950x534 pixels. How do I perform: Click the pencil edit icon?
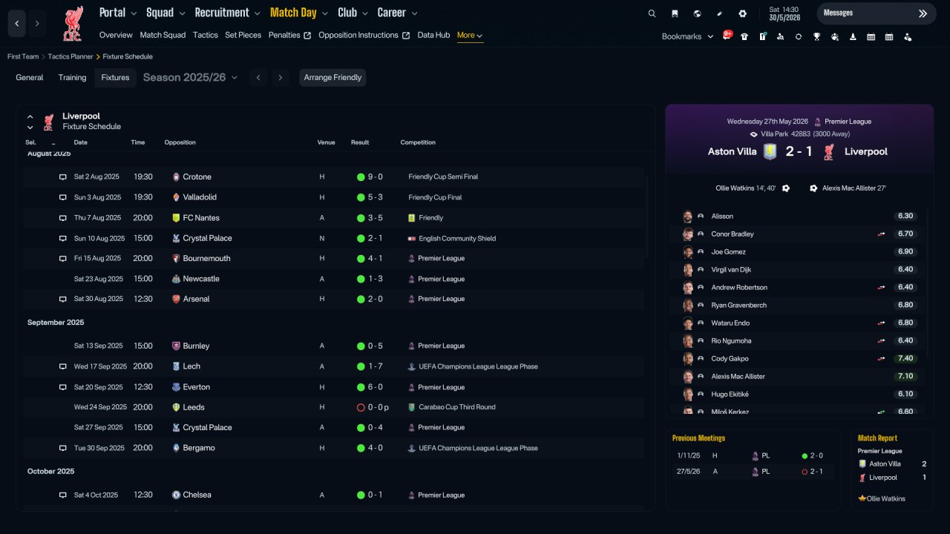point(720,13)
